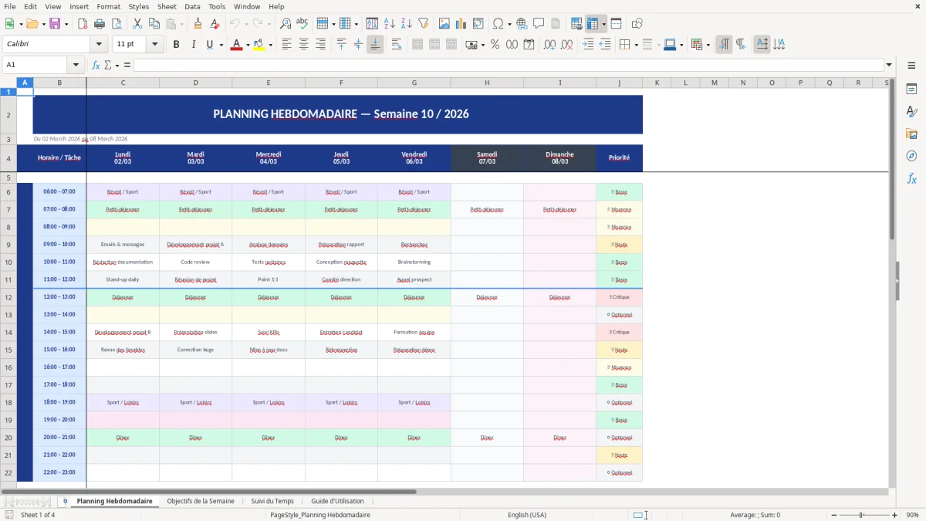
Task: Open the font name dropdown
Action: tap(98, 44)
